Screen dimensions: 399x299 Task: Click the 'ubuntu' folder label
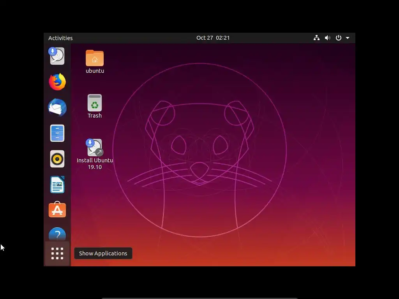pyautogui.click(x=95, y=71)
